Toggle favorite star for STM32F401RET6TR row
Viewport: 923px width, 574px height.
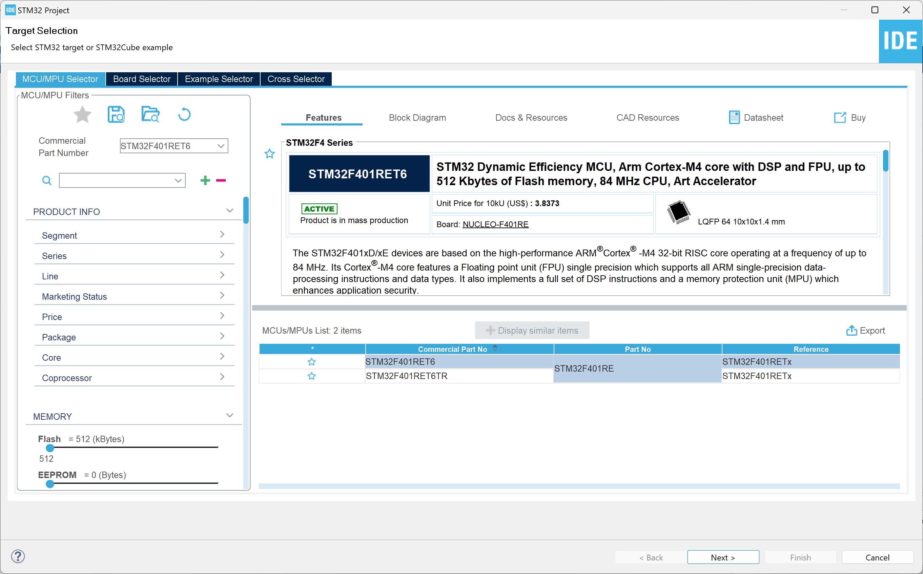point(311,376)
